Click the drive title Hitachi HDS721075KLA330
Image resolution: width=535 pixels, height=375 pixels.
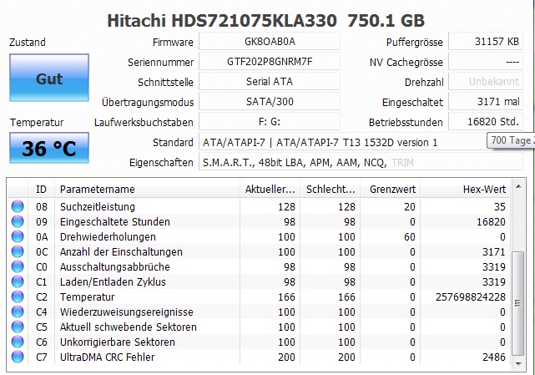(222, 21)
